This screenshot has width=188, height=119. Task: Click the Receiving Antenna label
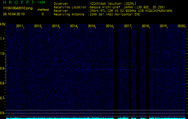(69, 15)
